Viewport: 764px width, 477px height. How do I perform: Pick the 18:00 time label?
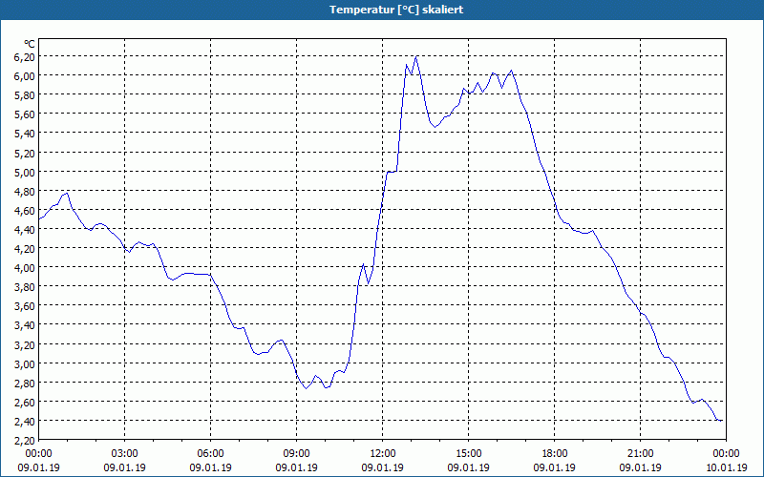point(555,454)
